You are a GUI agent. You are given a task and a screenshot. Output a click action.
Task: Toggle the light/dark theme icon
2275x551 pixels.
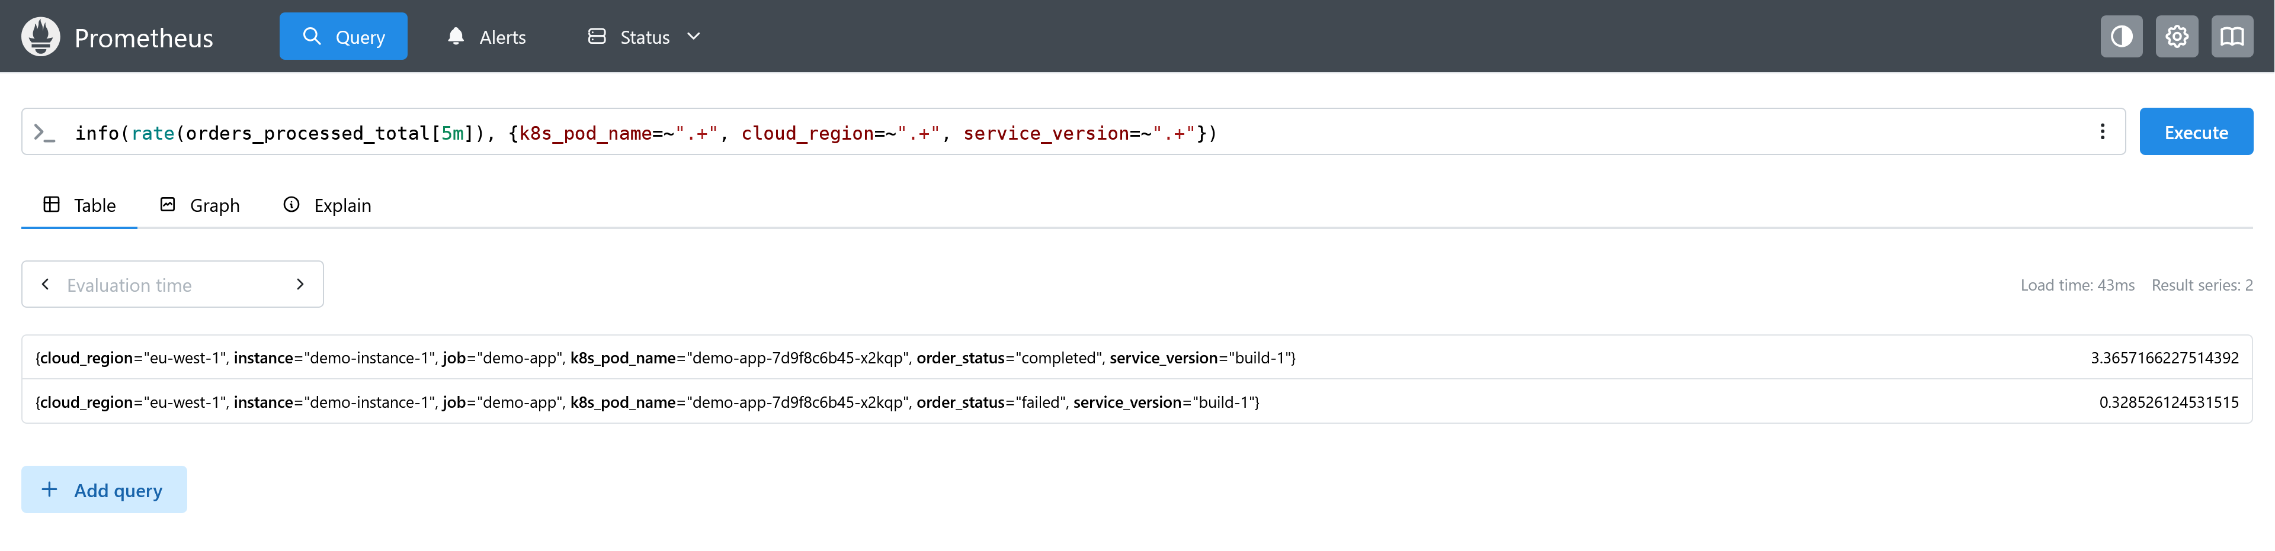click(2122, 36)
